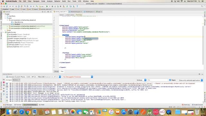Expand the res folder node
Image resolution: width=206 pixels, height=116 pixels.
5,30
